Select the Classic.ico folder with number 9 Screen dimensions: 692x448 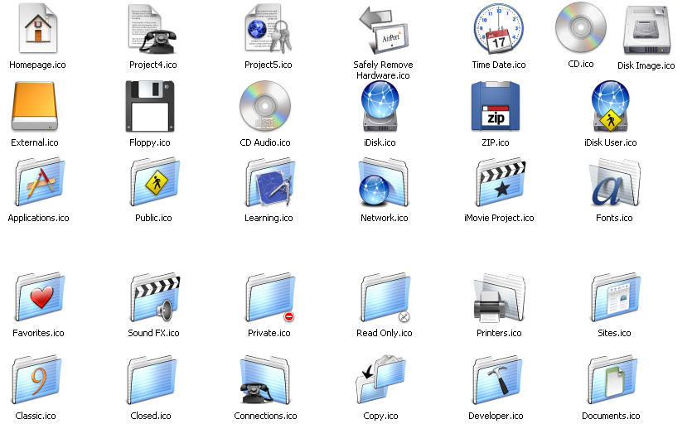tap(36, 379)
